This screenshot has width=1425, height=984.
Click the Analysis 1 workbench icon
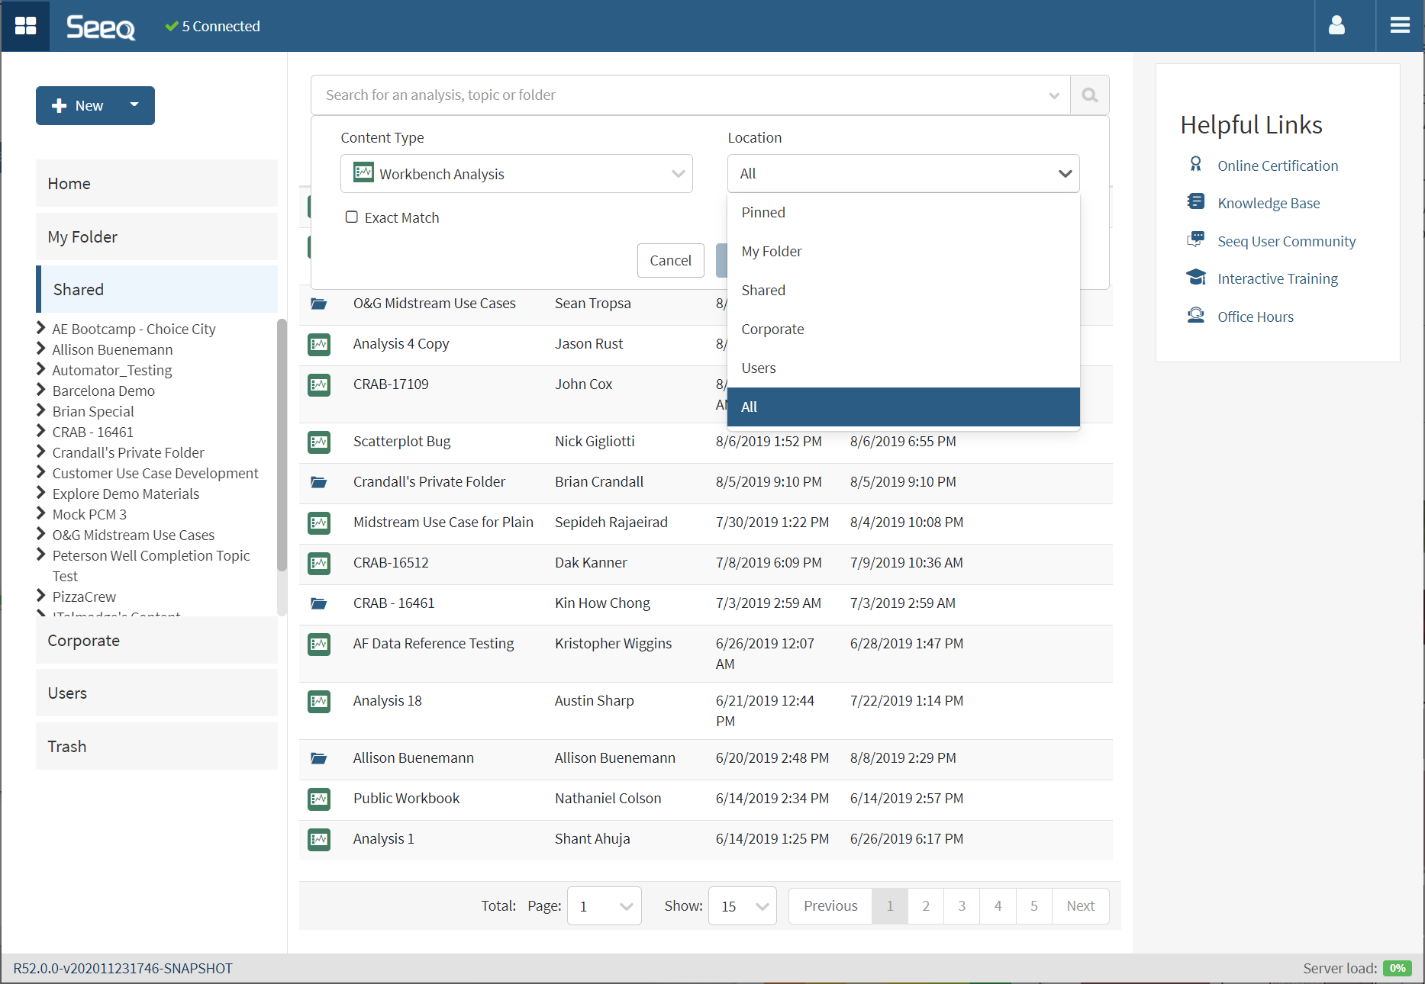click(319, 839)
